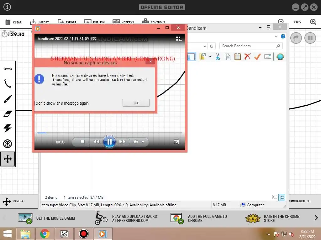Refresh the Bandicam explorer folder

(x=212, y=46)
